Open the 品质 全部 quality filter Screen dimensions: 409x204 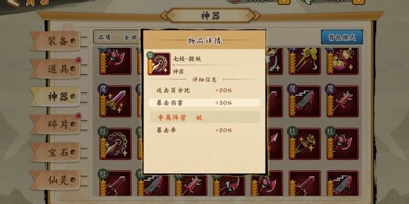pyautogui.click(x=118, y=37)
